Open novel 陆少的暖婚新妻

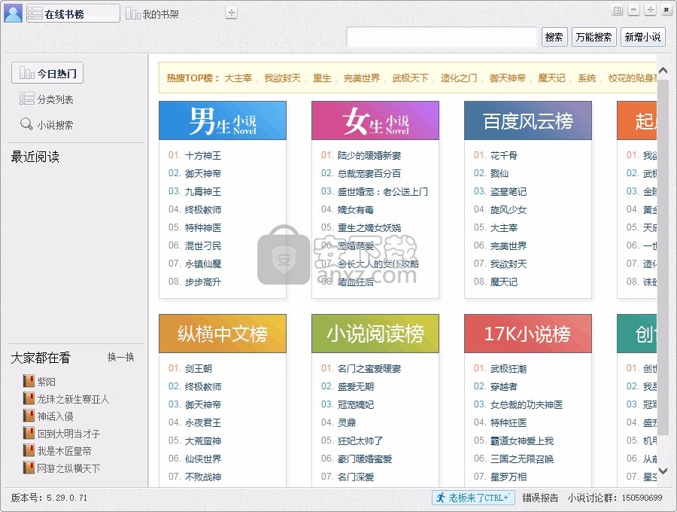tap(369, 156)
